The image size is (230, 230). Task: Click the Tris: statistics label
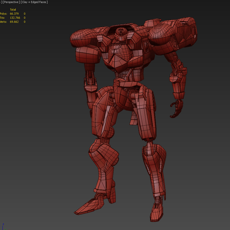tap(2, 18)
